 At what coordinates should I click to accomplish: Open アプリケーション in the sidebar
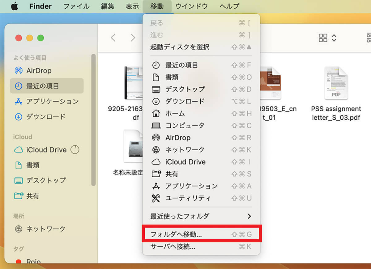[52, 101]
